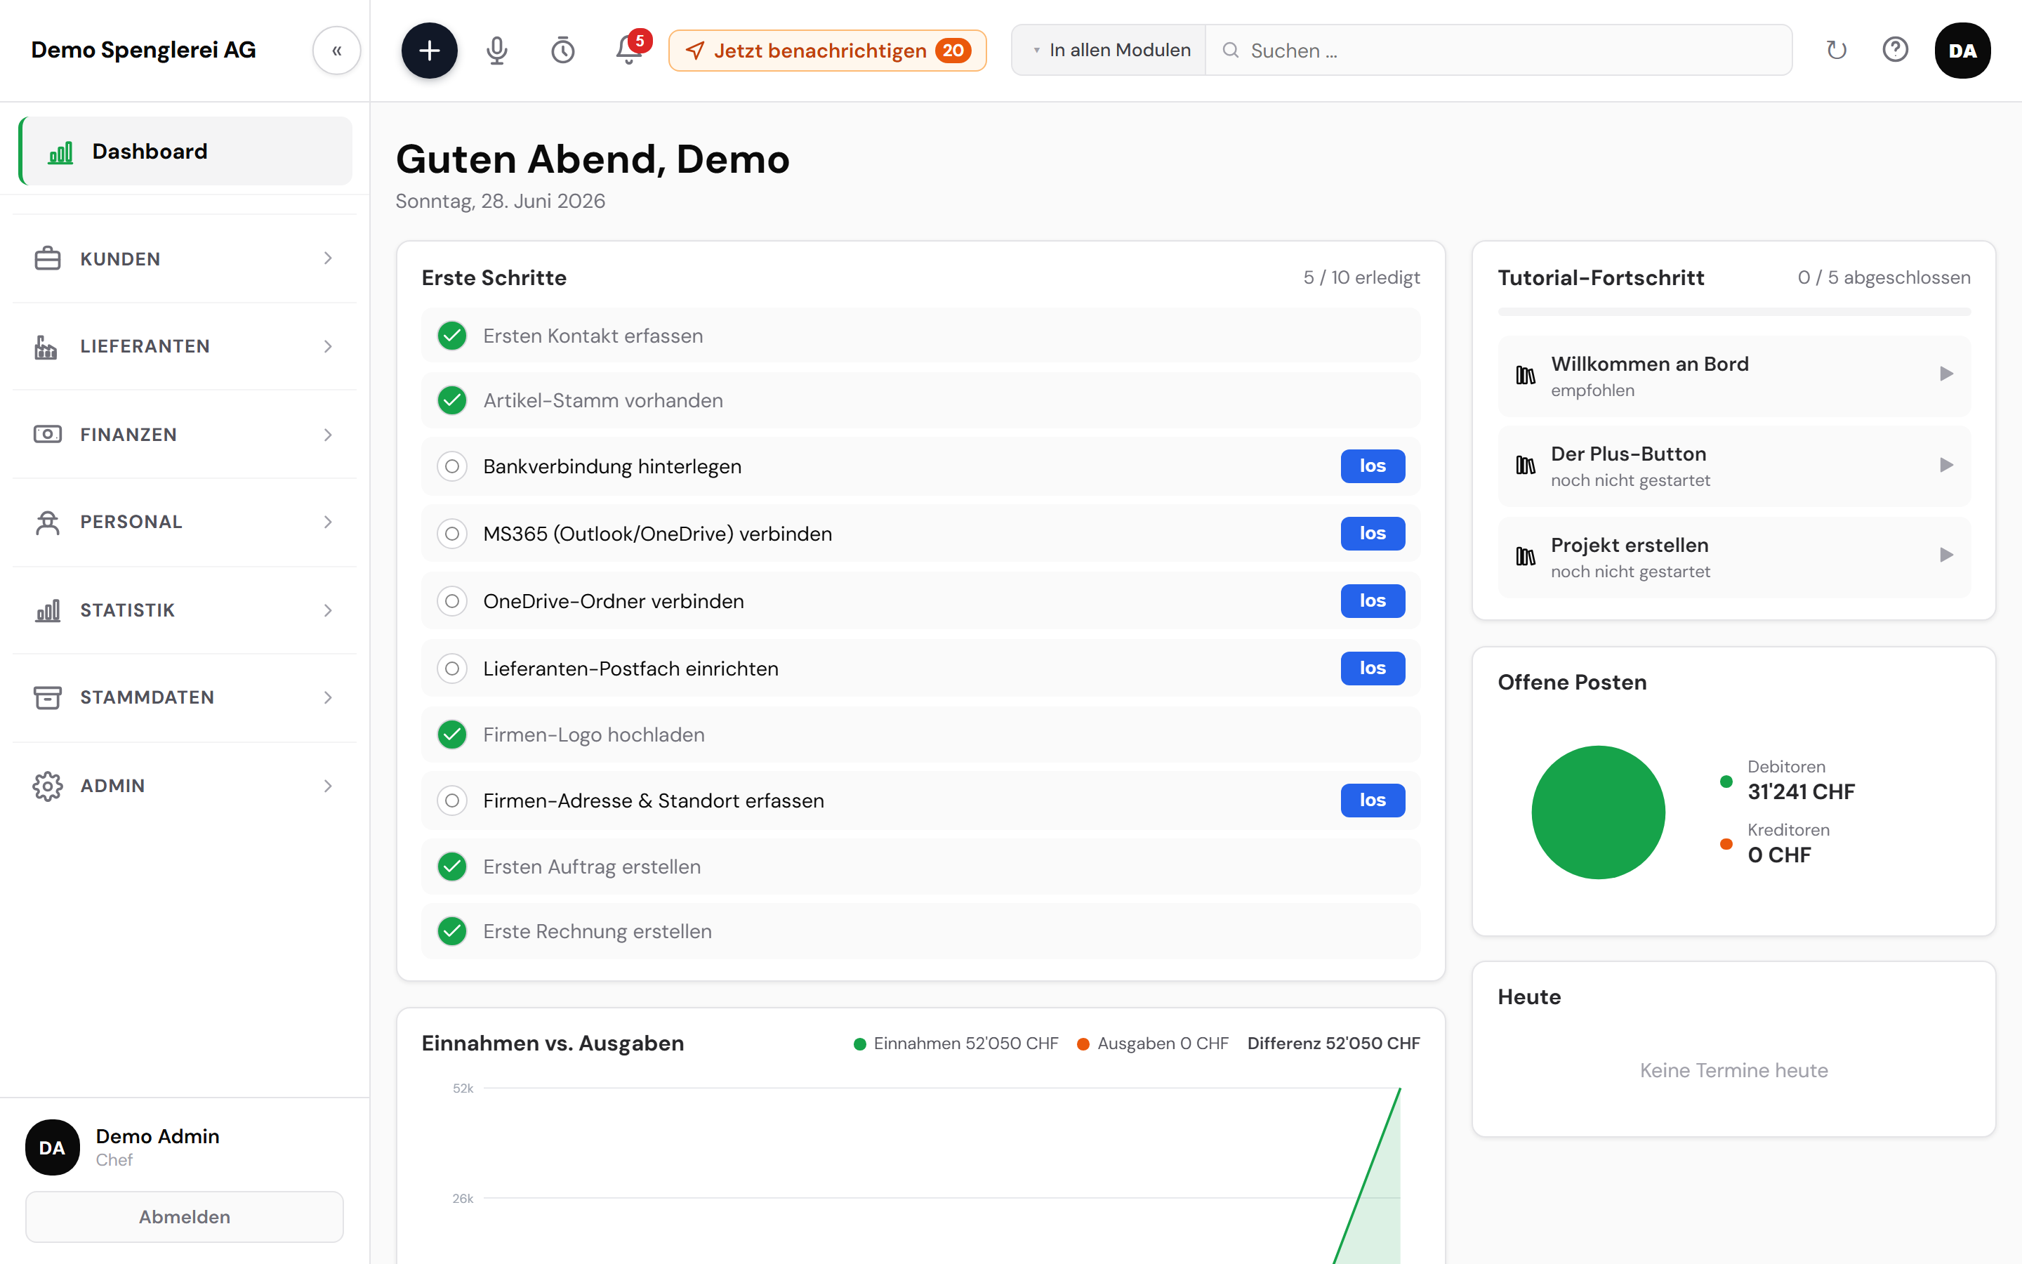This screenshot has height=1264, width=2022.
Task: Click the Kunden briefcase icon
Action: click(x=48, y=258)
